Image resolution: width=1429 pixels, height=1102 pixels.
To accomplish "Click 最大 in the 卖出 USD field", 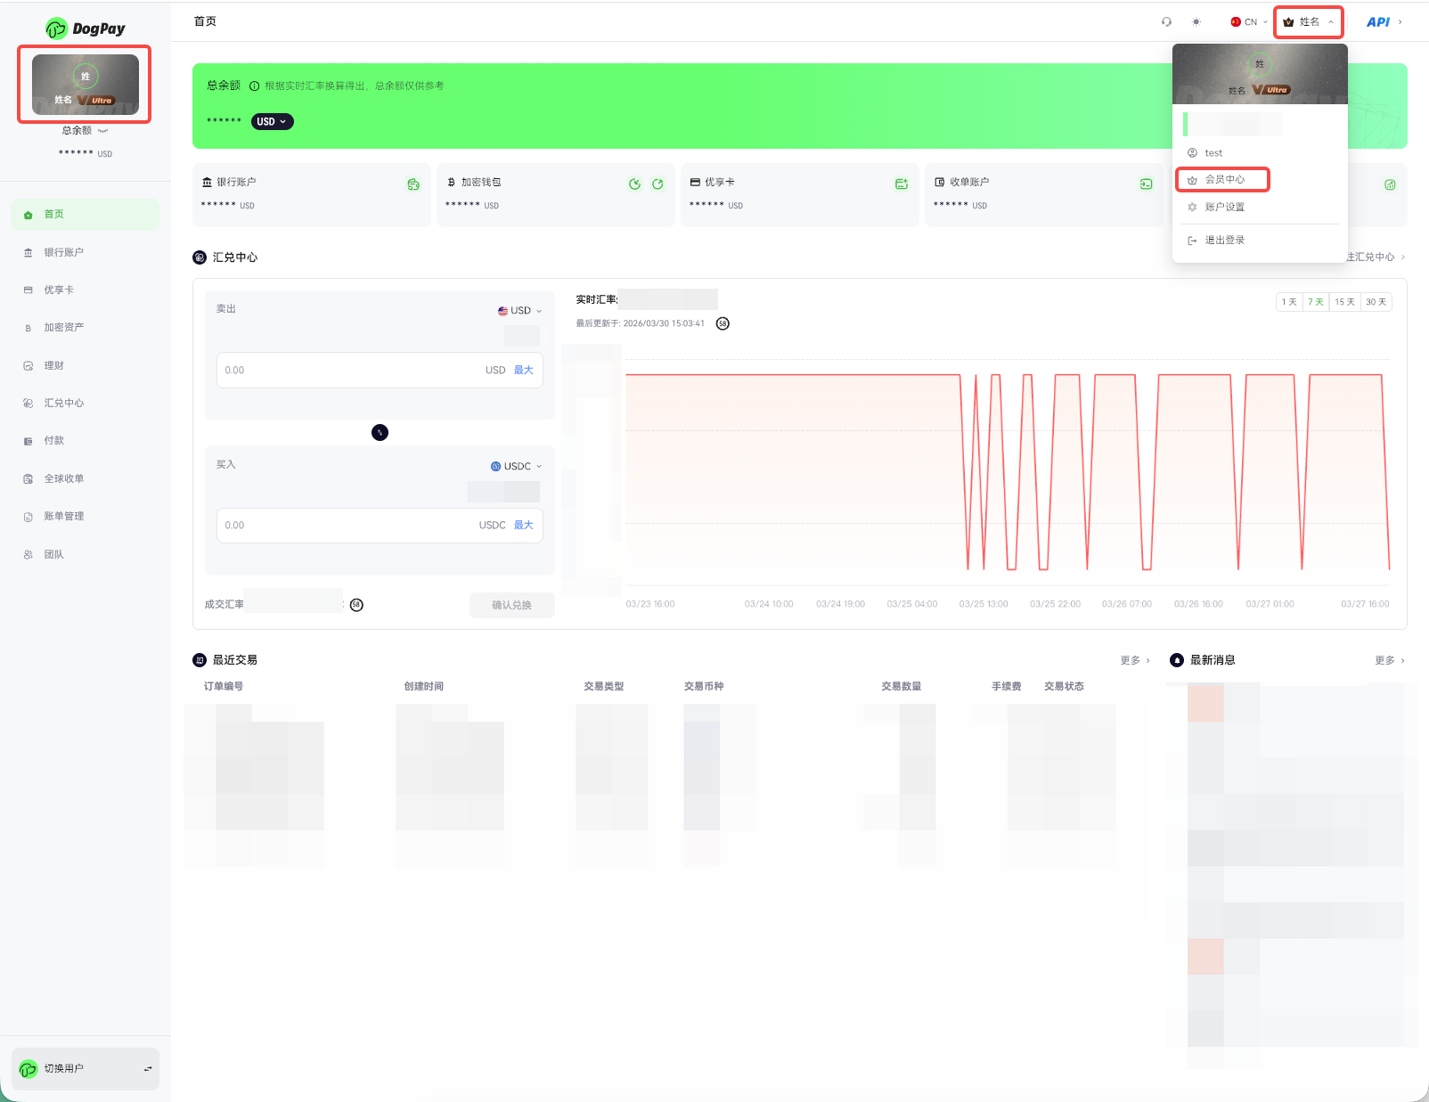I will pos(524,371).
